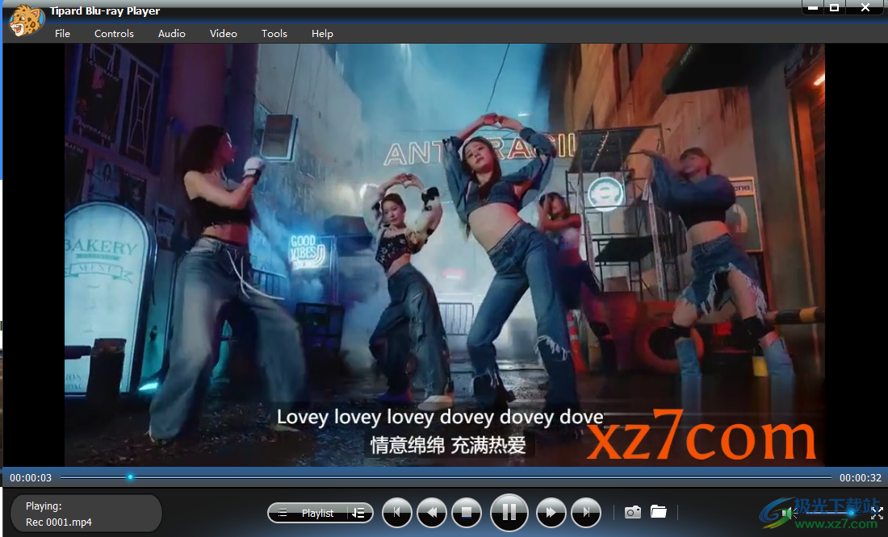Click the playlist list icon on left
The width and height of the screenshot is (888, 537).
282,514
